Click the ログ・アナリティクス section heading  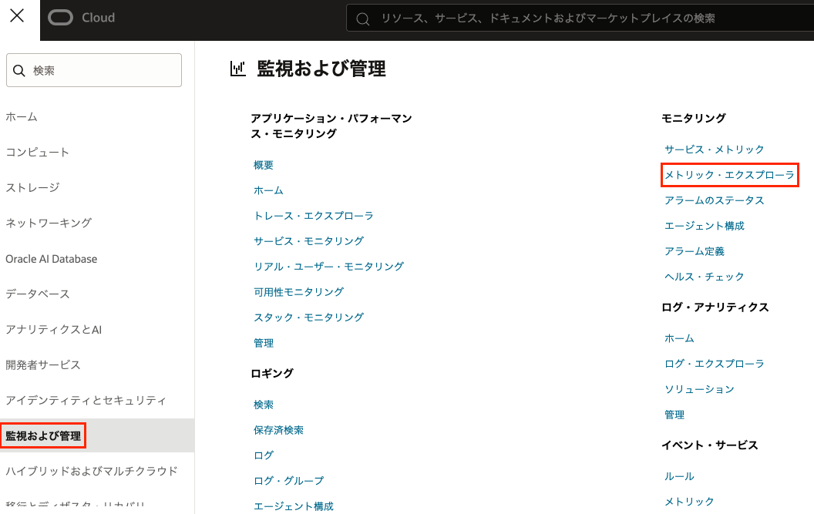click(715, 307)
